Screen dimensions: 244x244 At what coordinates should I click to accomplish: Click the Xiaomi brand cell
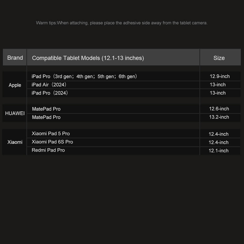coord(15,142)
